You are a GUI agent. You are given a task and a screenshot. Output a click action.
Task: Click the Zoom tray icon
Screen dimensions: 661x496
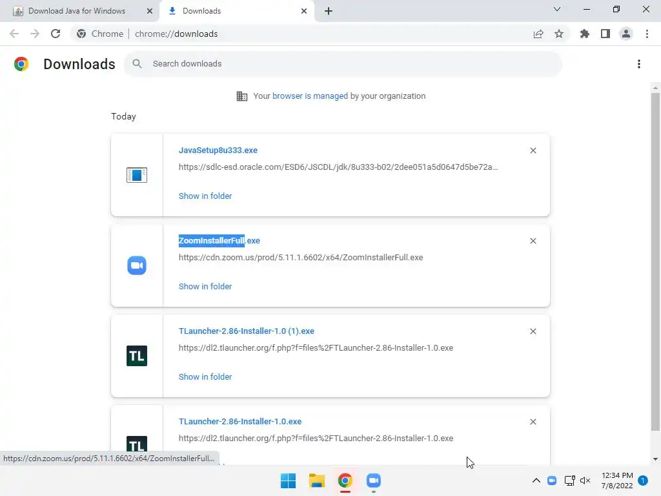pyautogui.click(x=552, y=480)
